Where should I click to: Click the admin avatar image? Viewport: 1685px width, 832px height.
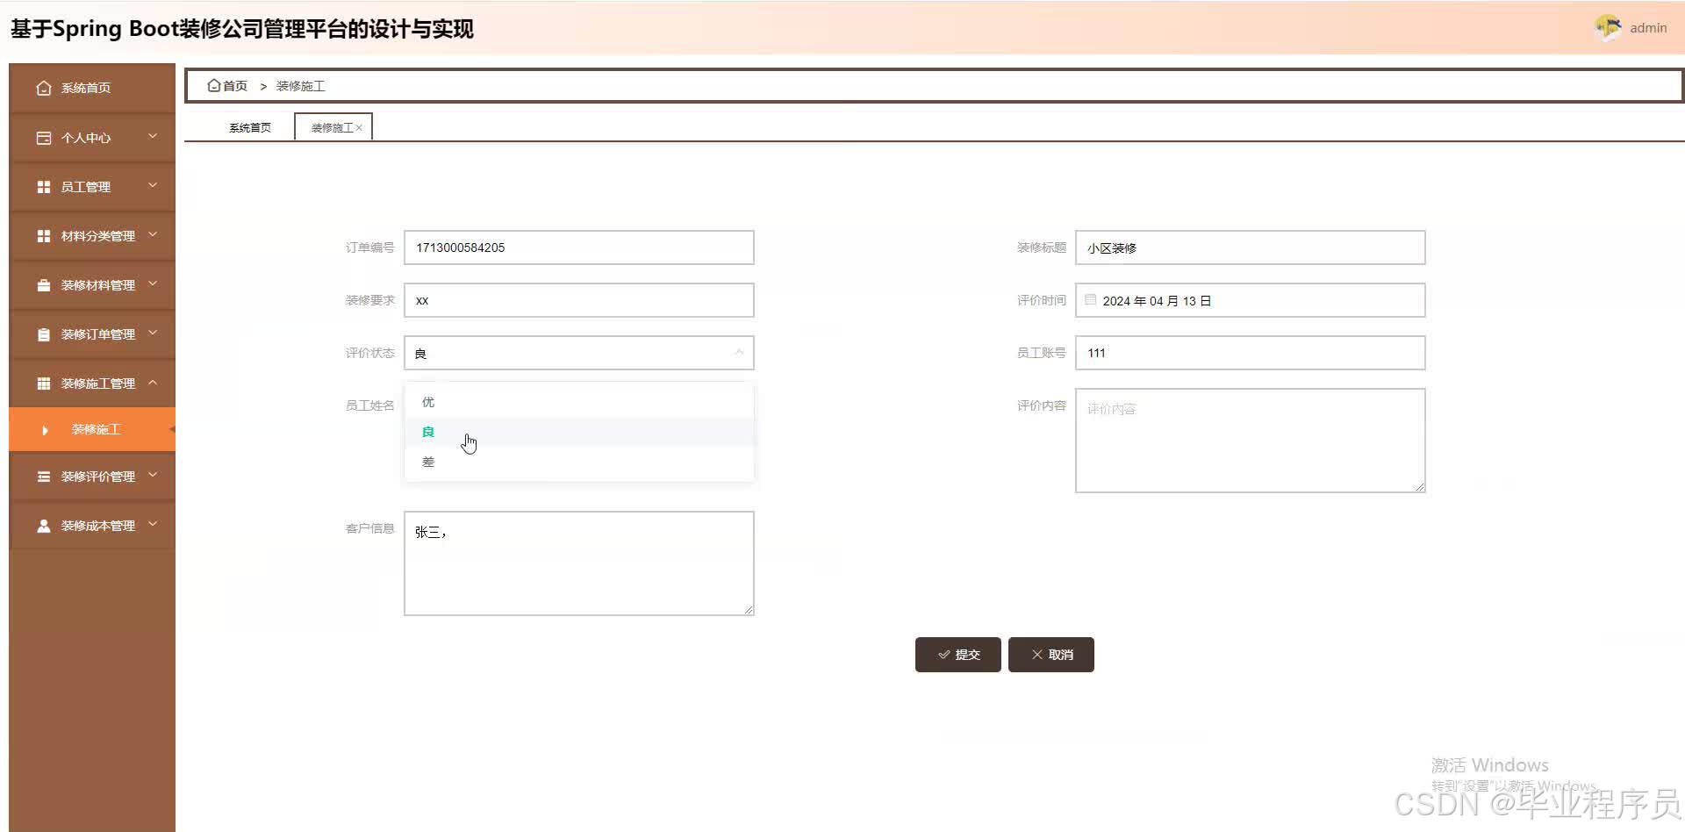pyautogui.click(x=1608, y=28)
